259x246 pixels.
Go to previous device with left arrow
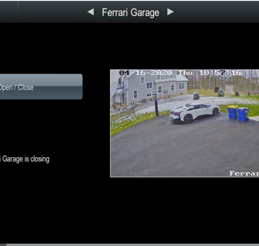coord(91,12)
